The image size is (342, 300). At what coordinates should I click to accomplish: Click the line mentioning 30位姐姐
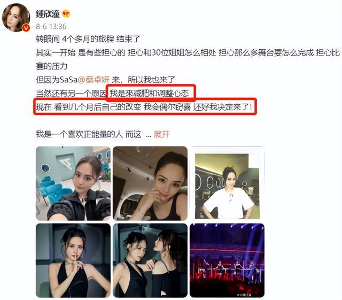pos(188,52)
